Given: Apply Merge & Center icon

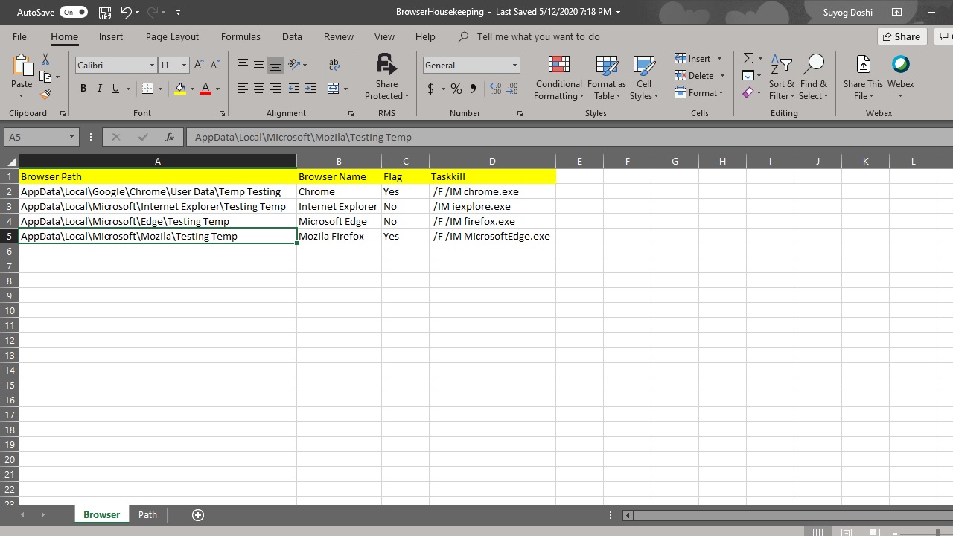Looking at the screenshot, I should pos(333,89).
